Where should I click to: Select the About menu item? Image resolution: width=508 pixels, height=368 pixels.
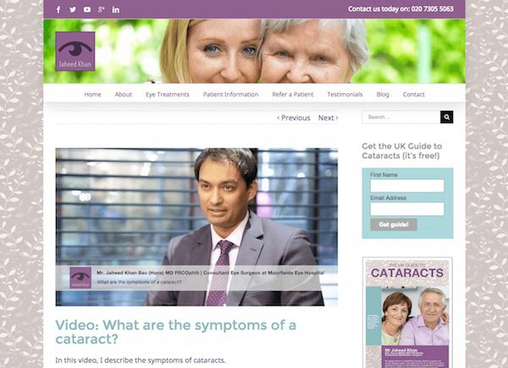pyautogui.click(x=123, y=94)
